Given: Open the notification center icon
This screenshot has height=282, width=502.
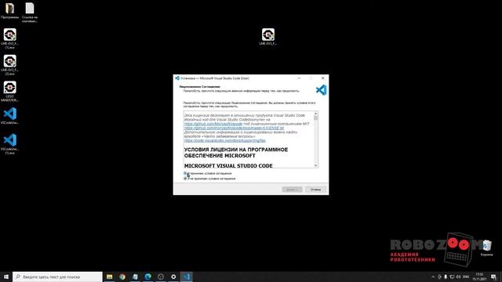Looking at the screenshot, I should click(x=493, y=277).
